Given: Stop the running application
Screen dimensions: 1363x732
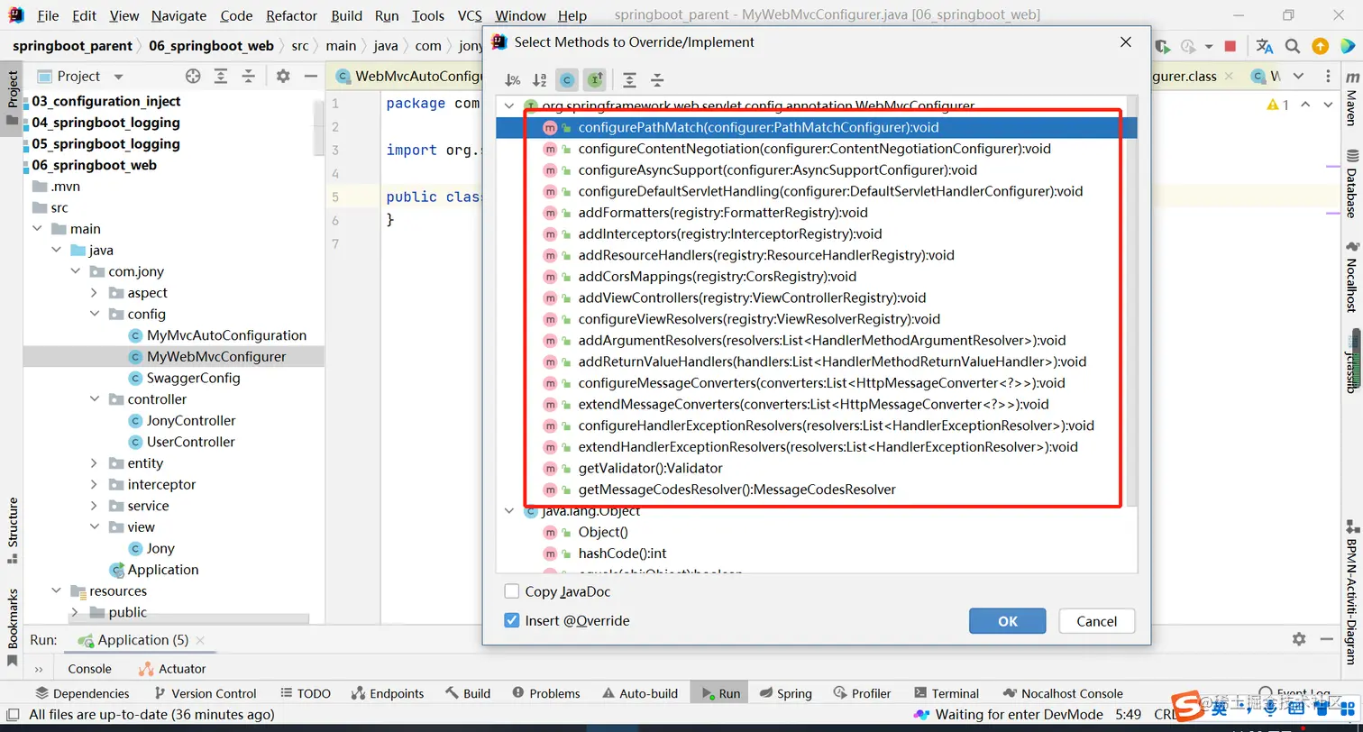Looking at the screenshot, I should coord(1230,46).
